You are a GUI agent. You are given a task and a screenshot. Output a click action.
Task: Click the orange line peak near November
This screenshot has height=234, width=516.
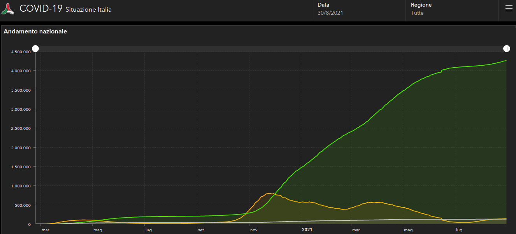[268, 193]
